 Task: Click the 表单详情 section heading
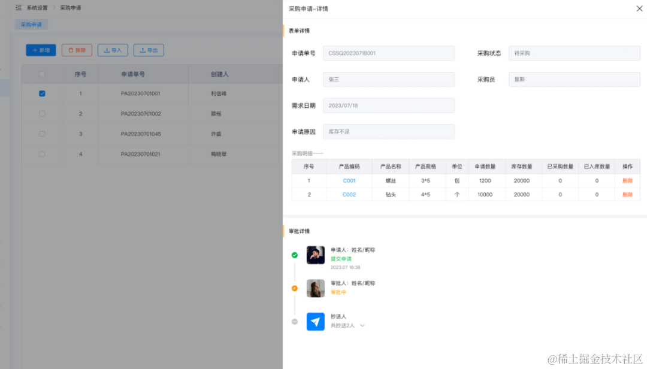click(x=299, y=31)
